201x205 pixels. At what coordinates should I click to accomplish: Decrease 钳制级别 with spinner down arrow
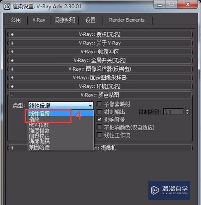point(187,114)
